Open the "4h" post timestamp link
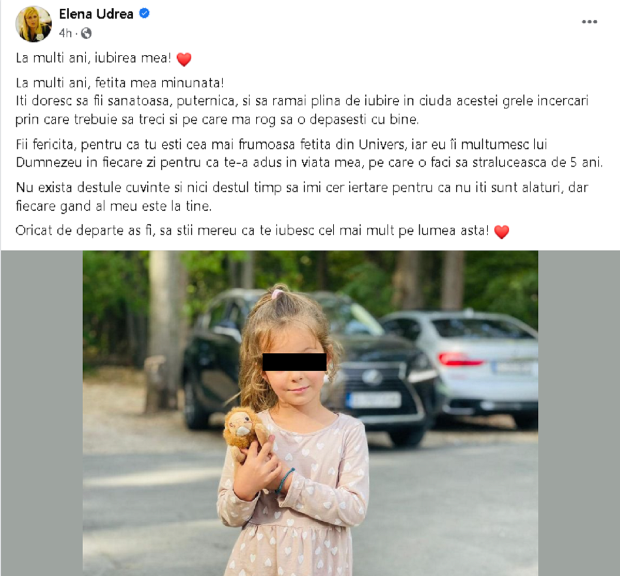This screenshot has height=576, width=620. coord(65,34)
